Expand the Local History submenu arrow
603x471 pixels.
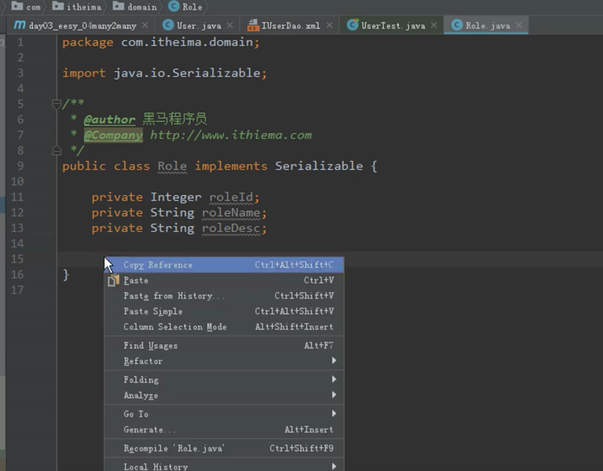click(334, 466)
